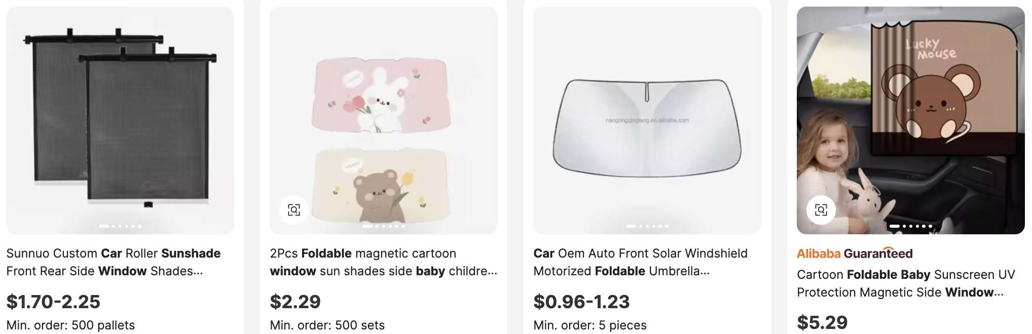The width and height of the screenshot is (1032, 334).
Task: Click the $0.96-1.23 price
Action: (x=581, y=302)
